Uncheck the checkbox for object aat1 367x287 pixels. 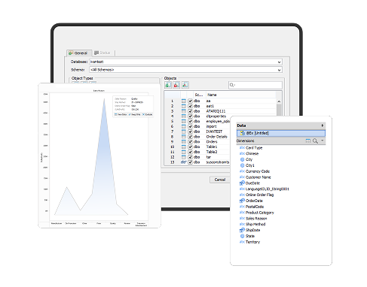tap(190, 106)
